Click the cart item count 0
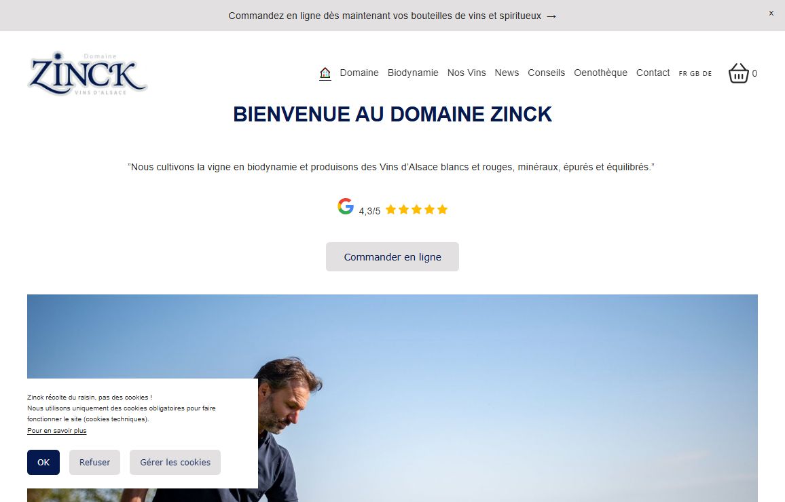 point(754,73)
